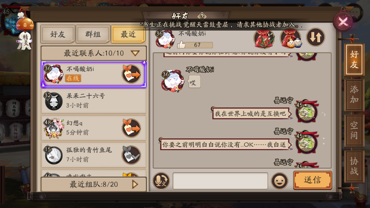Switch to the 好友 list tab
Screen dimensions: 370x208
click(x=58, y=34)
